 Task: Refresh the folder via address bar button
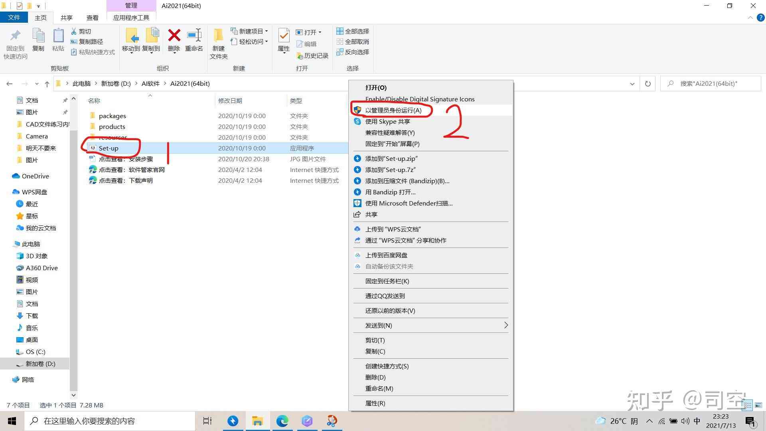(648, 84)
